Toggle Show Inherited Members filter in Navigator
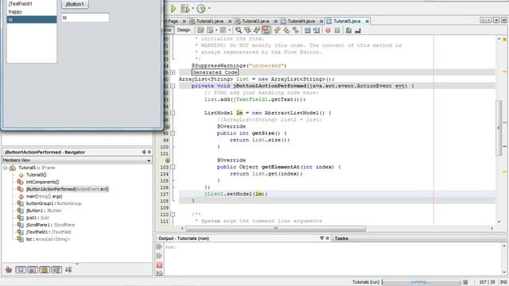 tap(9, 269)
